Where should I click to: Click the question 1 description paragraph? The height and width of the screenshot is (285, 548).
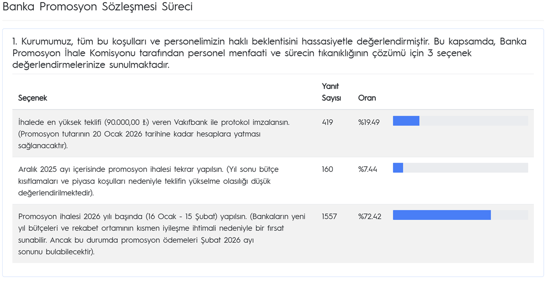269,53
